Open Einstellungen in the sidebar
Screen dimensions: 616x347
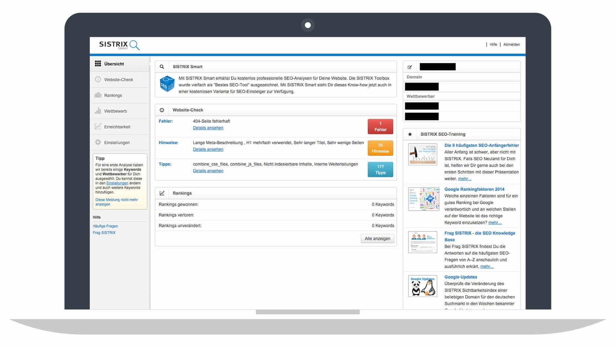(120, 142)
